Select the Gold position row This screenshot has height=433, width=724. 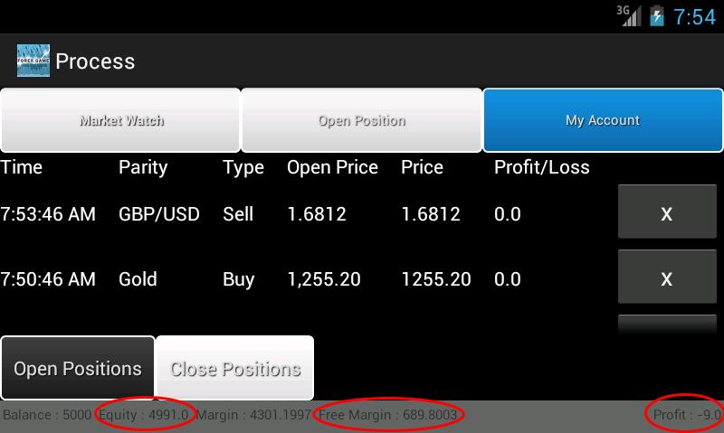click(x=138, y=279)
